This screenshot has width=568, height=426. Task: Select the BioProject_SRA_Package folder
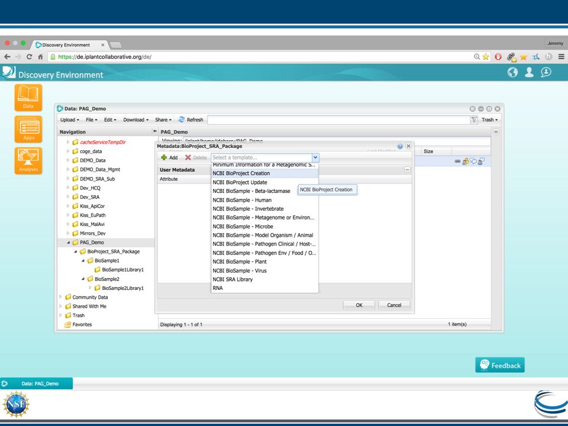(x=113, y=251)
